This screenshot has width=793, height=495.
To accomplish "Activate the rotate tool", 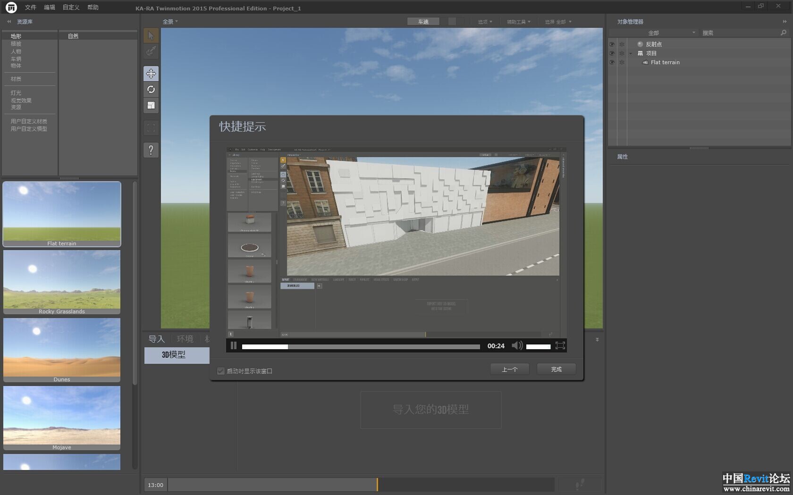I will pos(151,90).
